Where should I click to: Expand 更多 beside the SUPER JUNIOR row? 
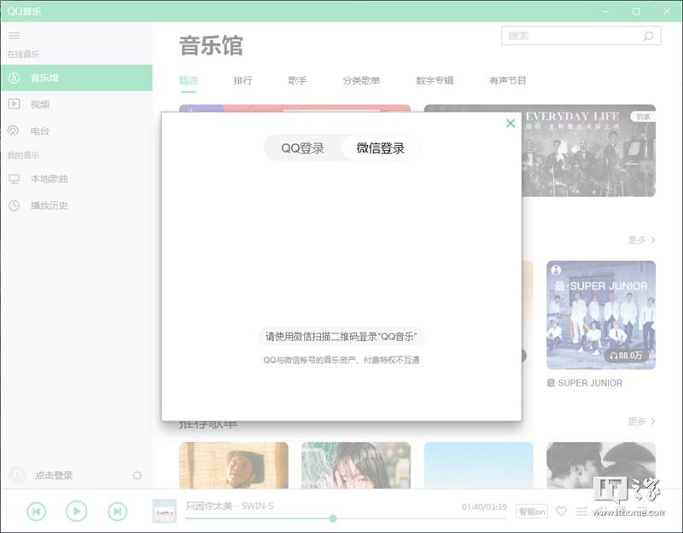click(x=641, y=240)
